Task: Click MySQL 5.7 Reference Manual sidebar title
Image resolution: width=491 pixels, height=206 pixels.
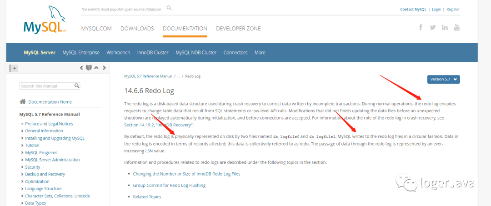Action: (x=50, y=114)
